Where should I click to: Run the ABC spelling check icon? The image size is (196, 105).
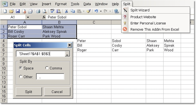pyautogui.click(x=52, y=11)
